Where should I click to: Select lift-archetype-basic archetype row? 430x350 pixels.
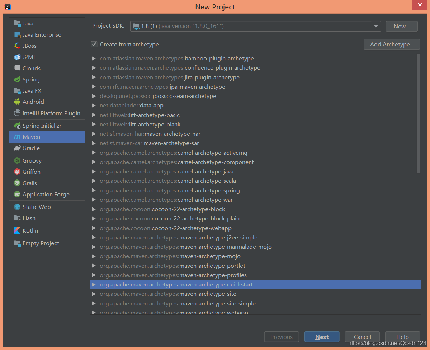tap(255, 115)
